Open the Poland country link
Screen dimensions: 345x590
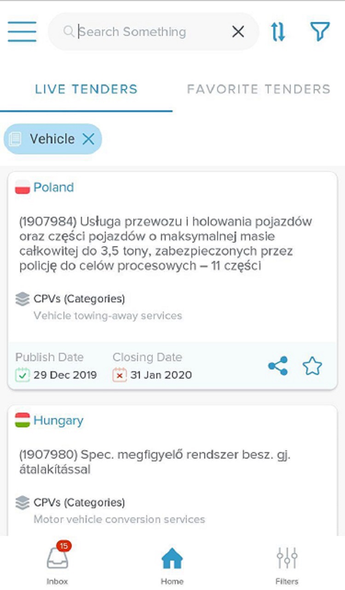53,187
